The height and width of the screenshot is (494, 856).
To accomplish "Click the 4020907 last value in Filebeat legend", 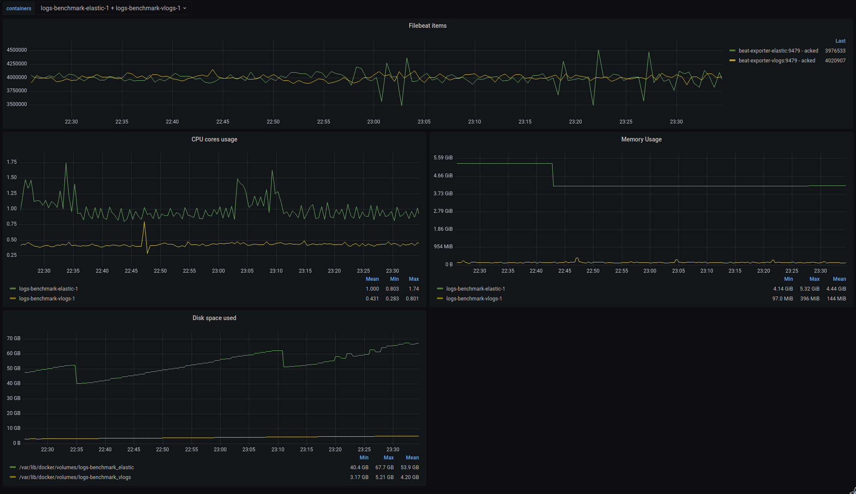I will coord(835,61).
